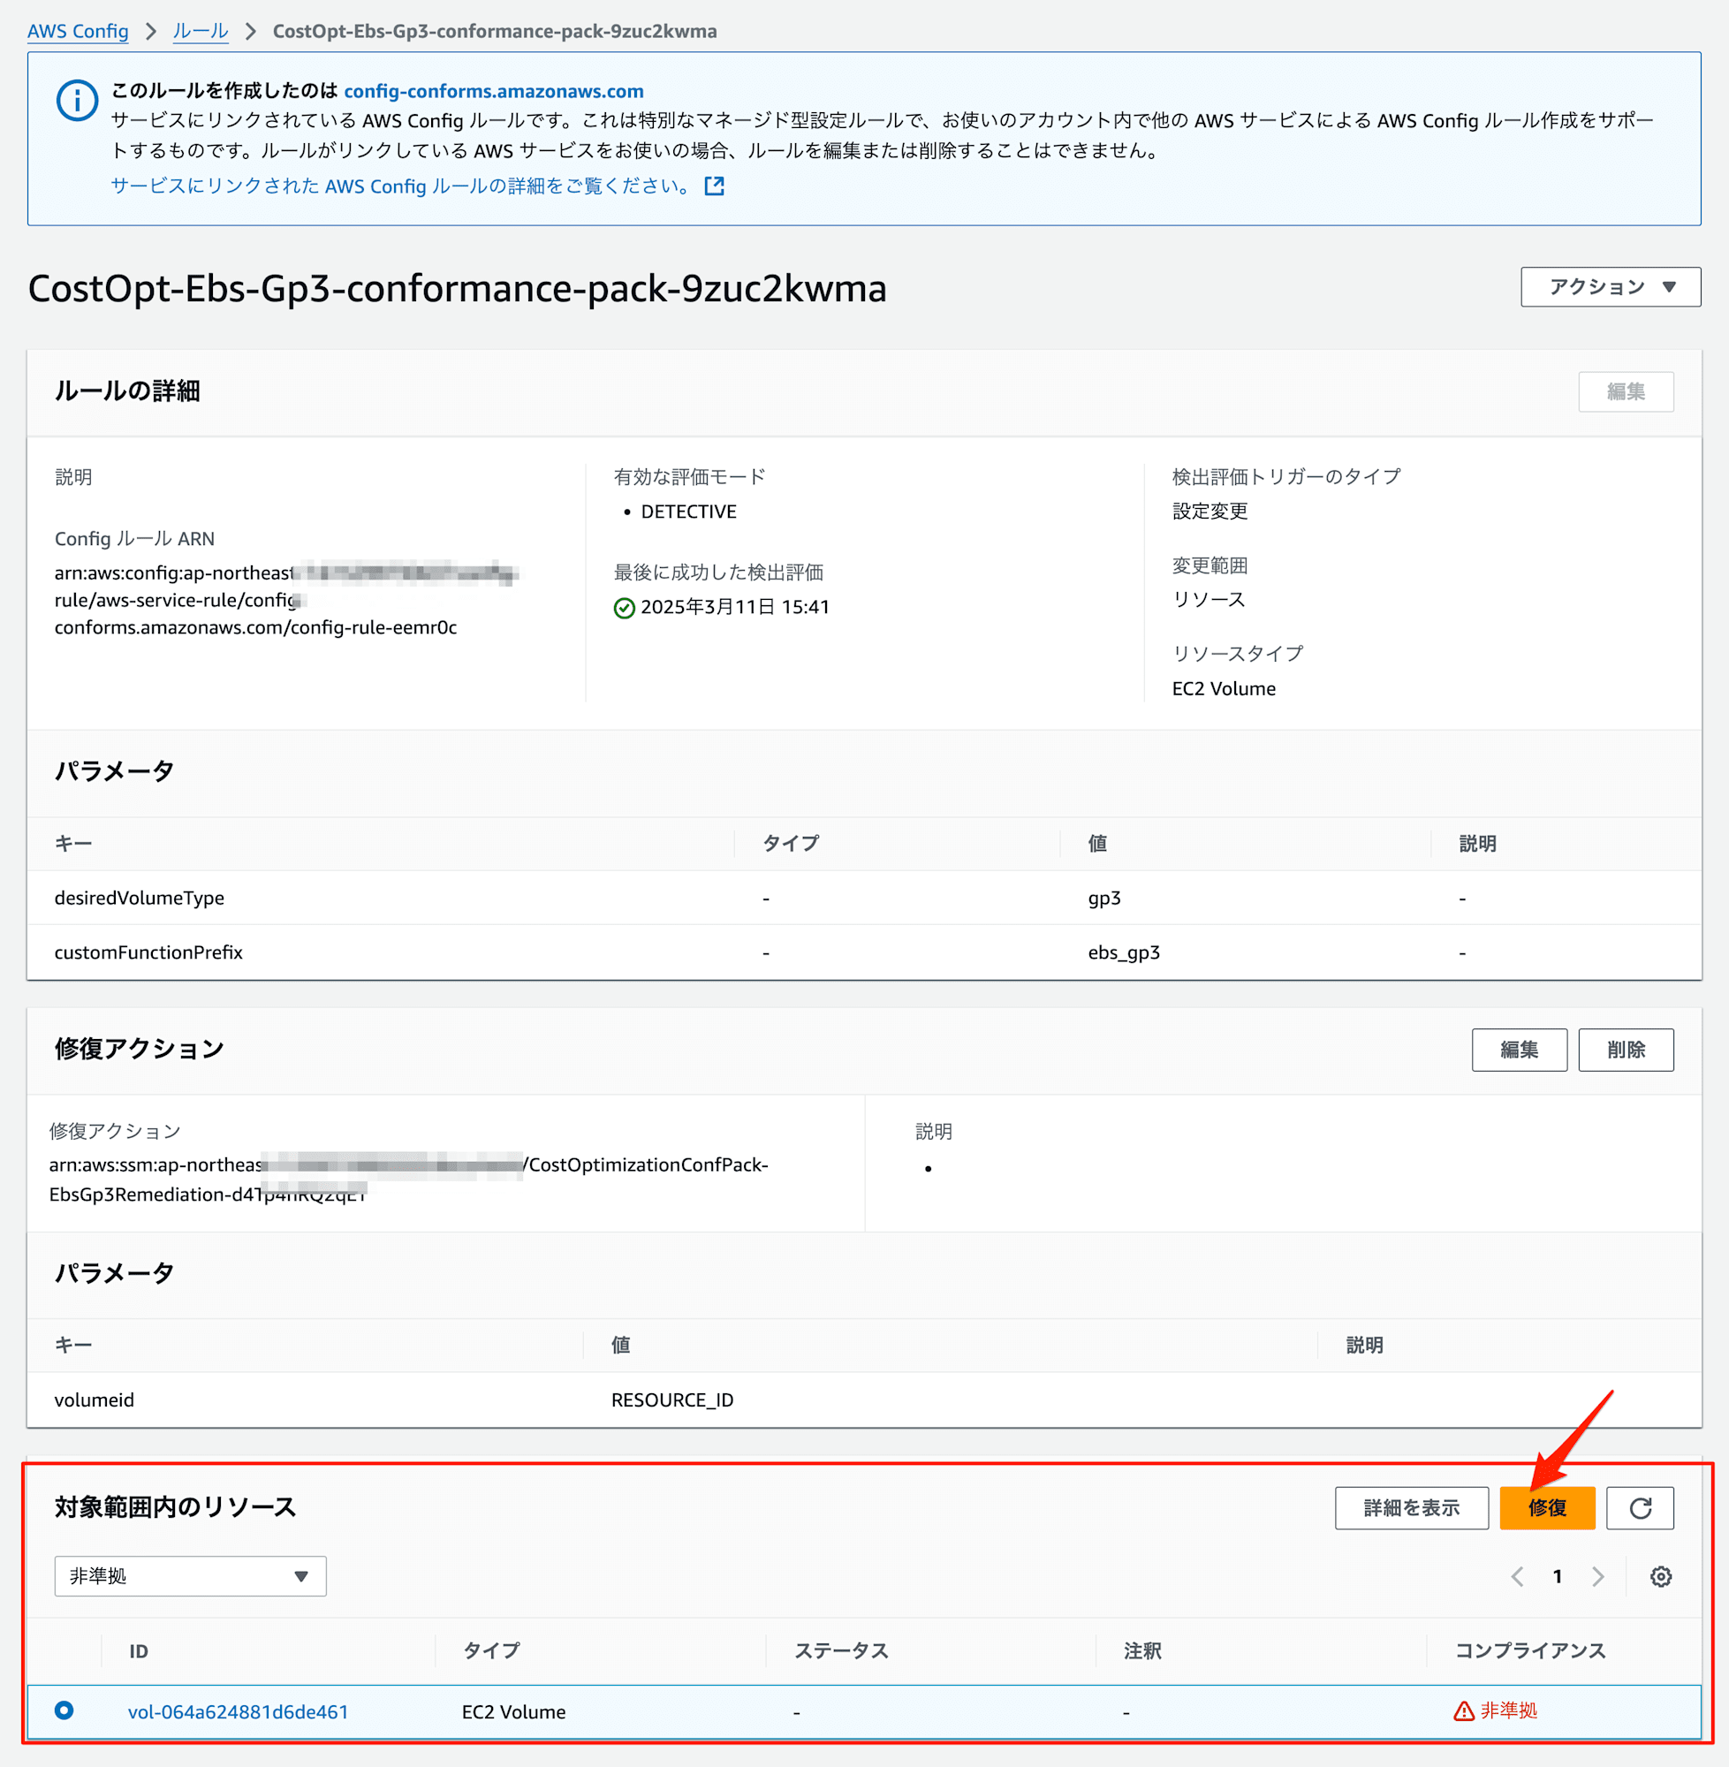Go to previous page of resources

[1516, 1577]
